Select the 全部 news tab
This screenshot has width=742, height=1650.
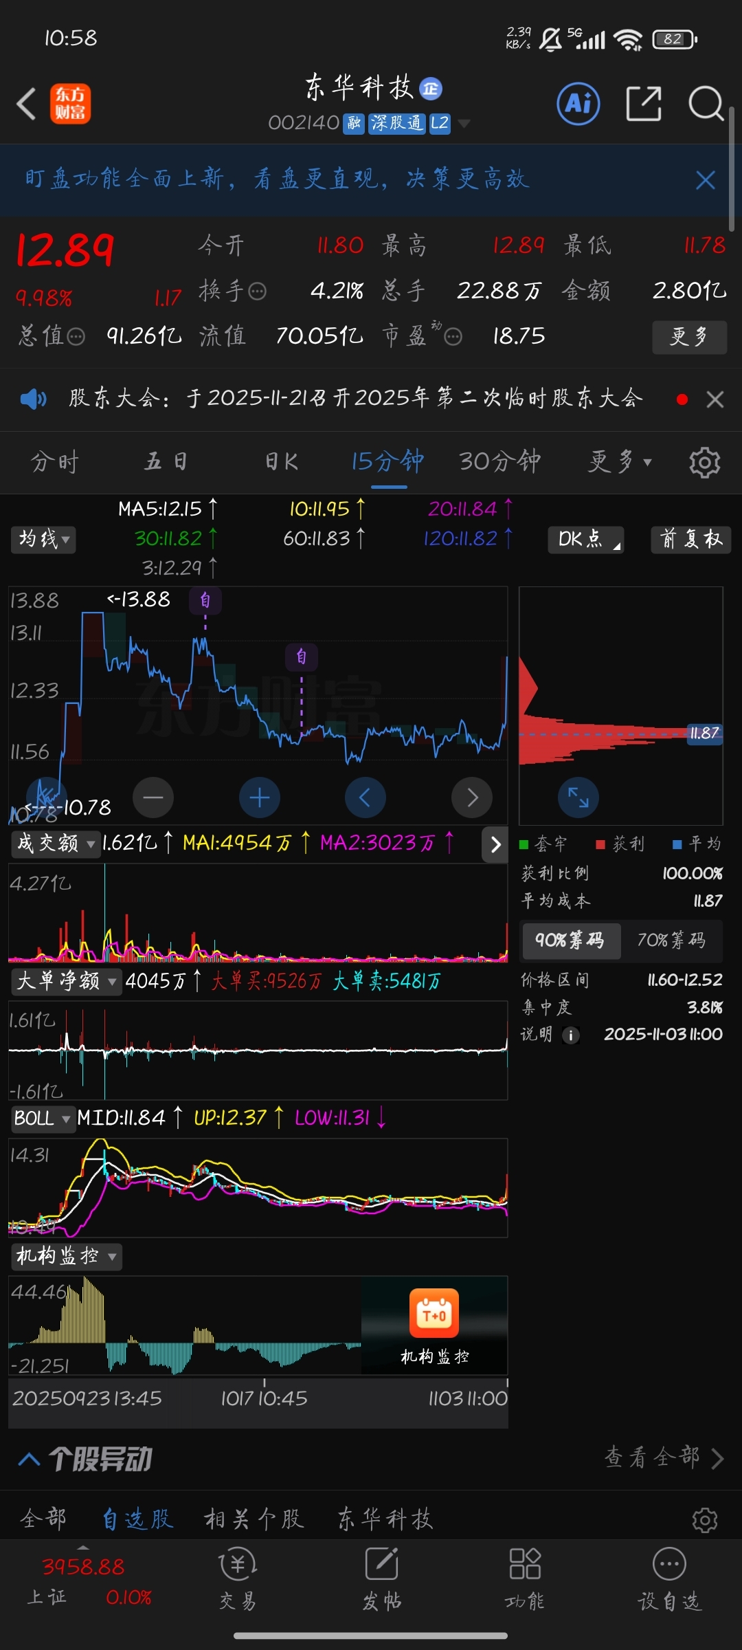point(43,1519)
